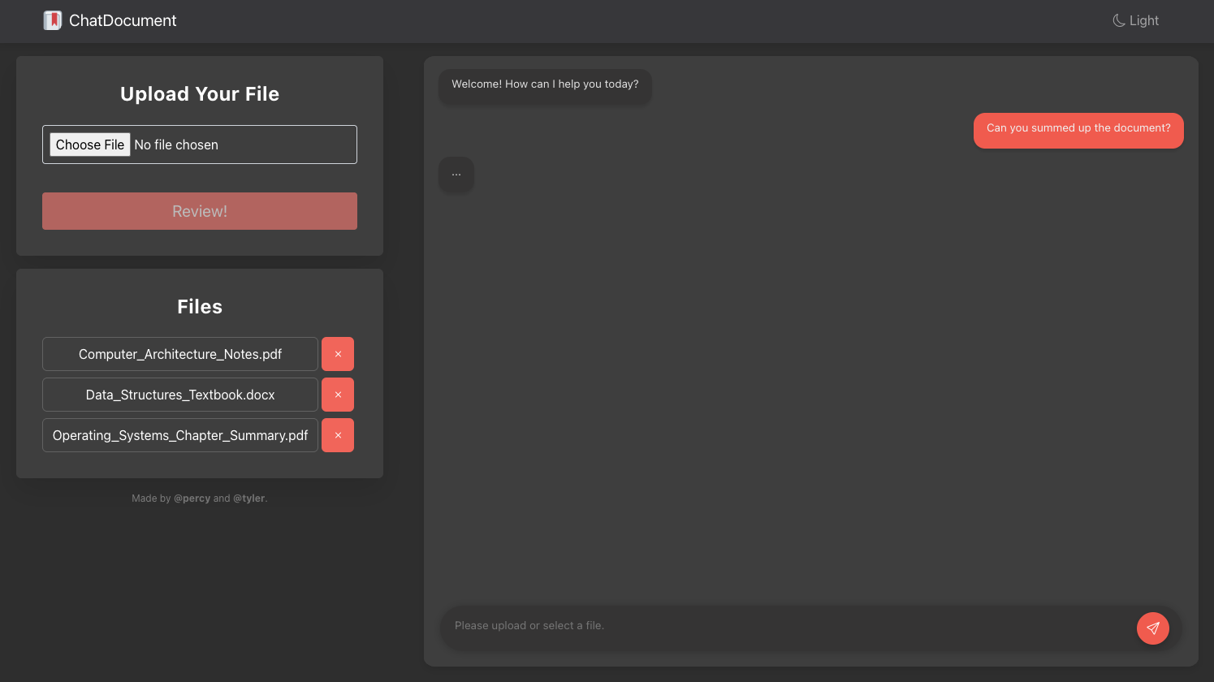Click the moon icon in header
The image size is (1214, 682).
click(1118, 20)
